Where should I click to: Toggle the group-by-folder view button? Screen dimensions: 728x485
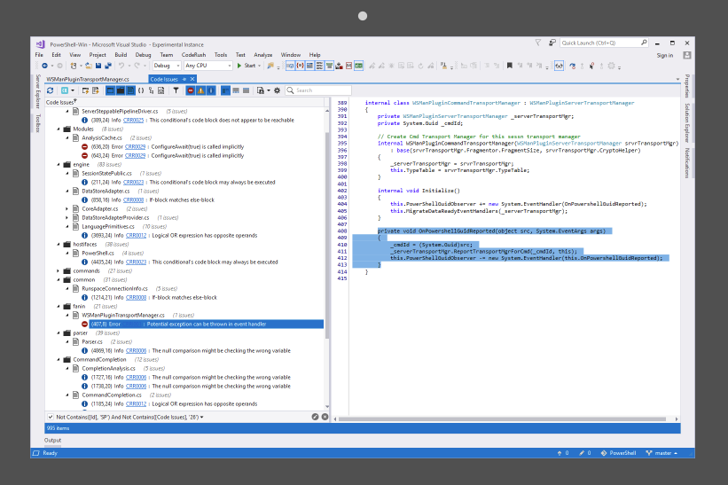tap(121, 90)
